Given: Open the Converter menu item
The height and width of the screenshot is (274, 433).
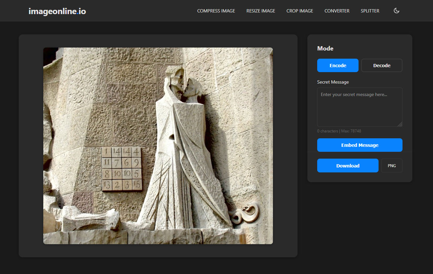Looking at the screenshot, I should (x=337, y=11).
